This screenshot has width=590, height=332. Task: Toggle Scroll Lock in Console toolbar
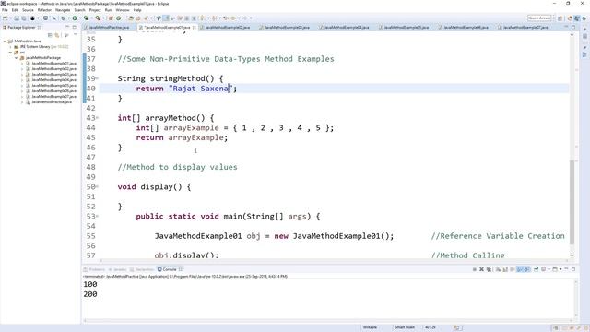(505, 269)
